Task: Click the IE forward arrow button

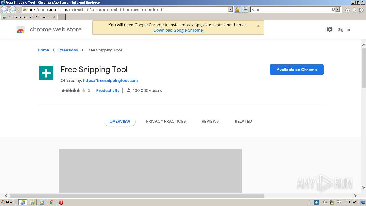Action: 12,9
